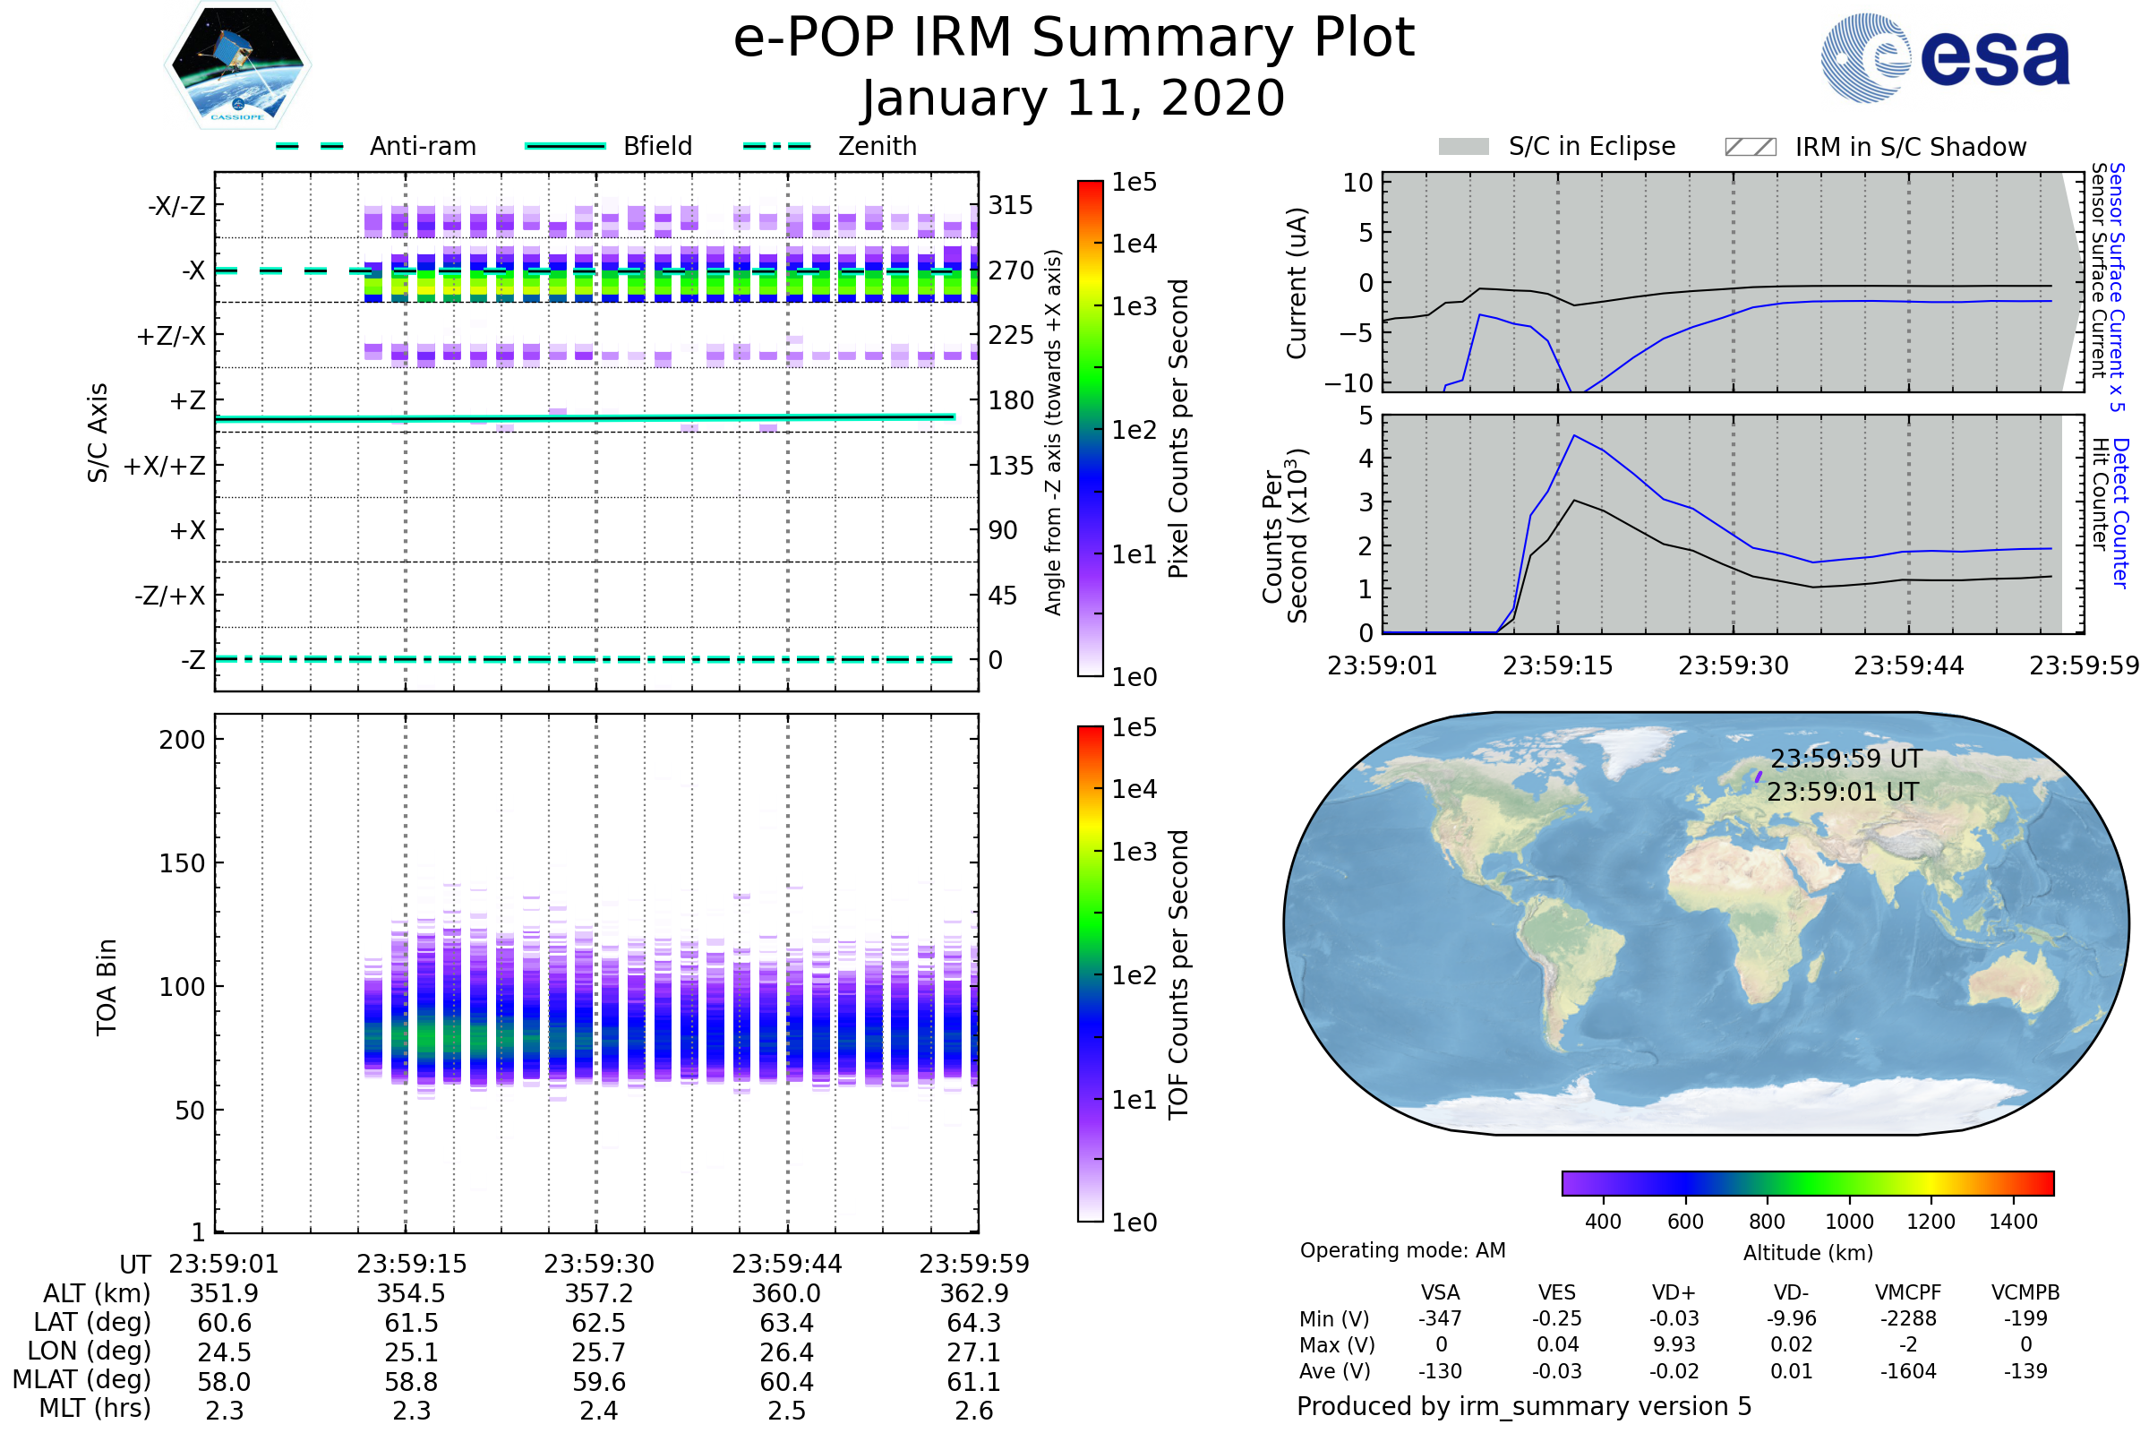Click the Detect Counter blue axis label
The width and height of the screenshot is (2149, 1433).
(x=2120, y=511)
